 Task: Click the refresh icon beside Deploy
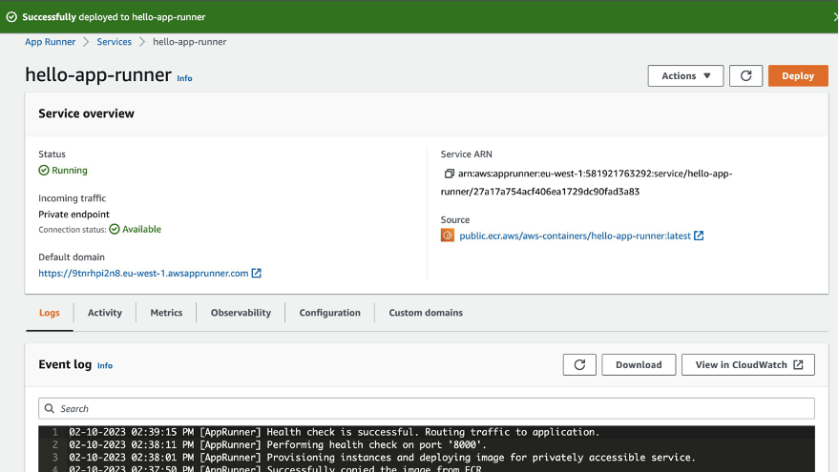pyautogui.click(x=745, y=76)
